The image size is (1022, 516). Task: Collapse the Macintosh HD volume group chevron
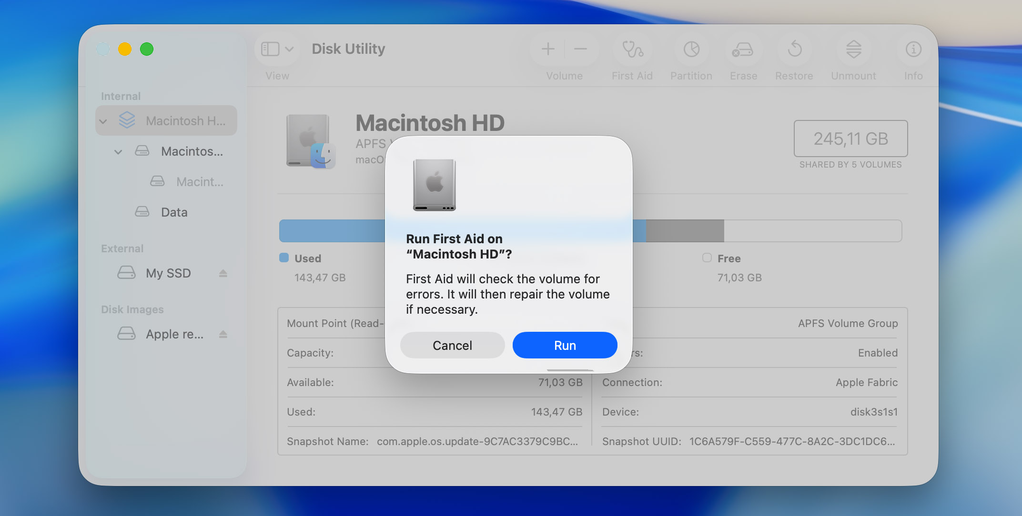103,121
